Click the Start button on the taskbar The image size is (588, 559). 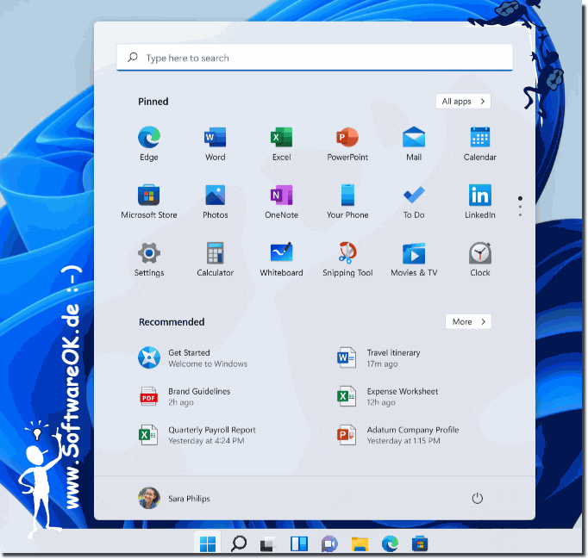[208, 543]
